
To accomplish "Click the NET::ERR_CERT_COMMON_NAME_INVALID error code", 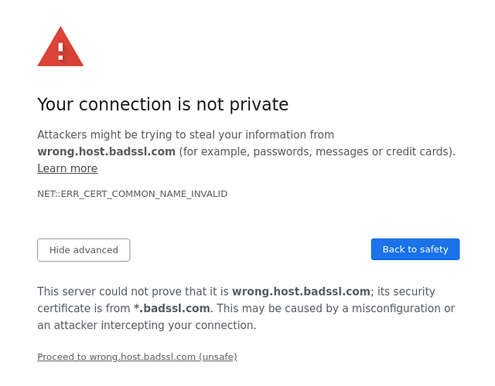I will (x=132, y=194).
